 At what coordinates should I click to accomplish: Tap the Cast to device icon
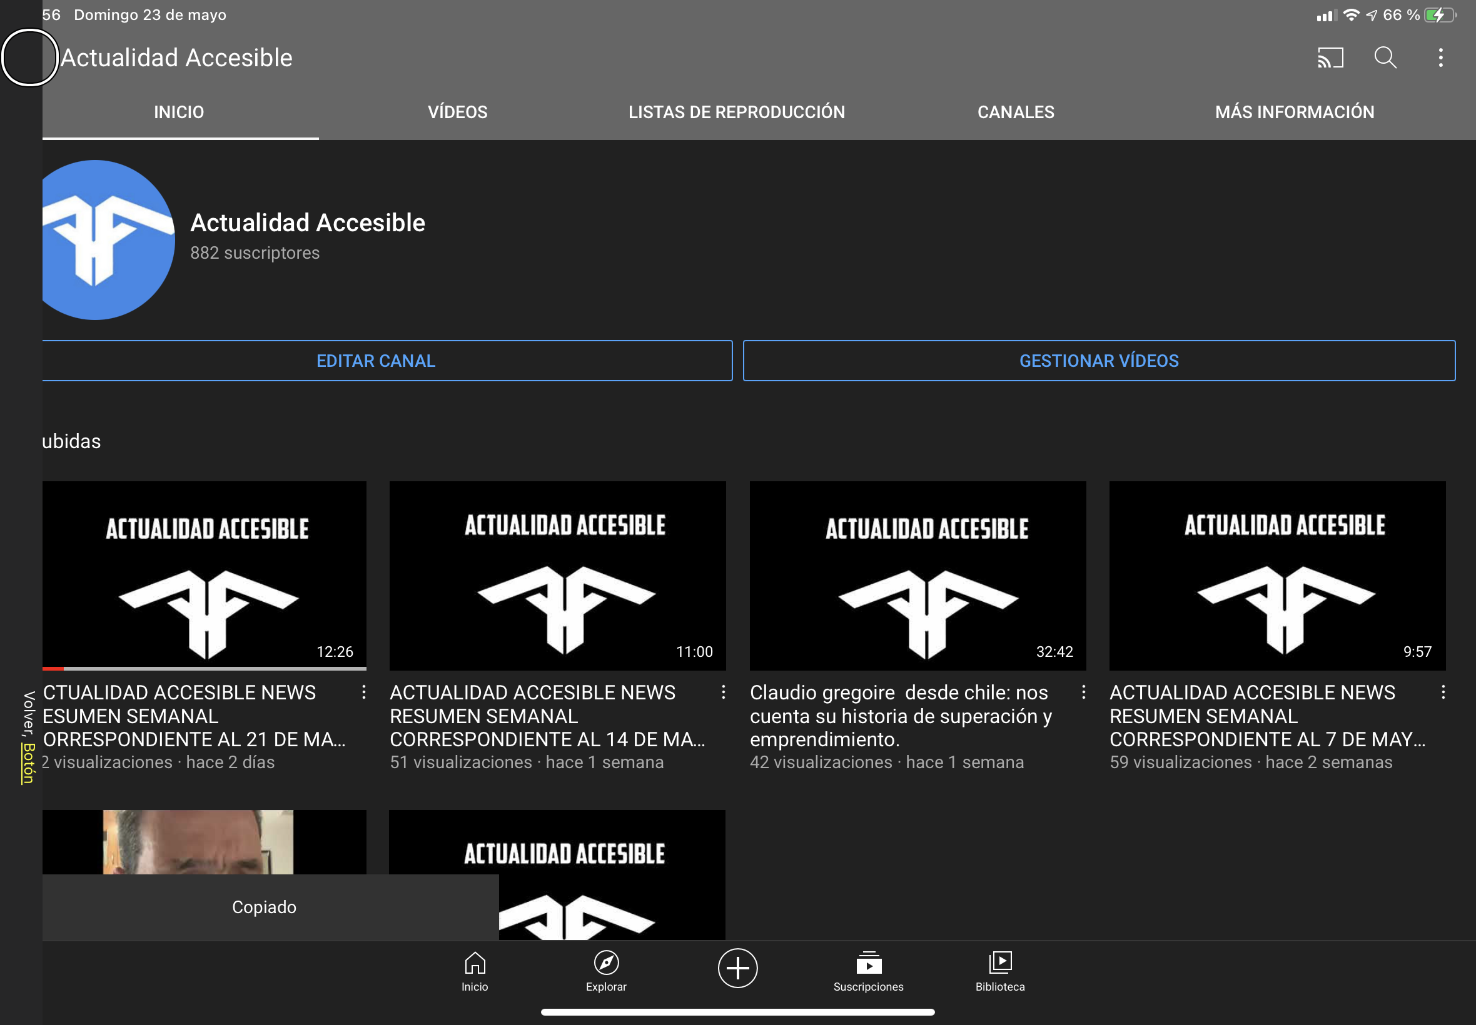(x=1330, y=57)
